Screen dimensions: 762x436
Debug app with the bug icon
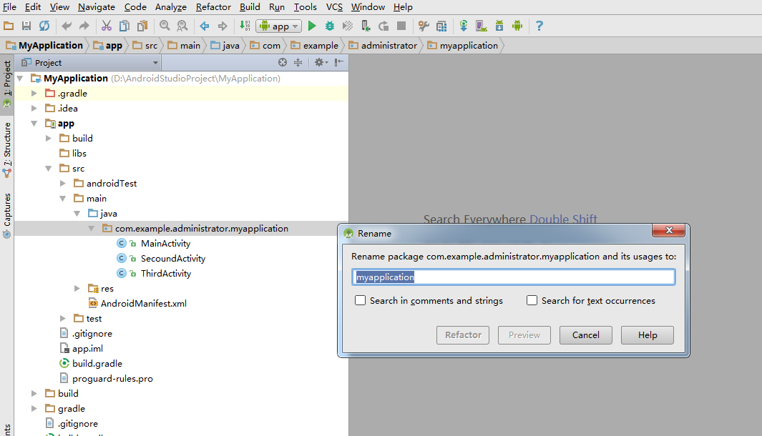tap(330, 26)
